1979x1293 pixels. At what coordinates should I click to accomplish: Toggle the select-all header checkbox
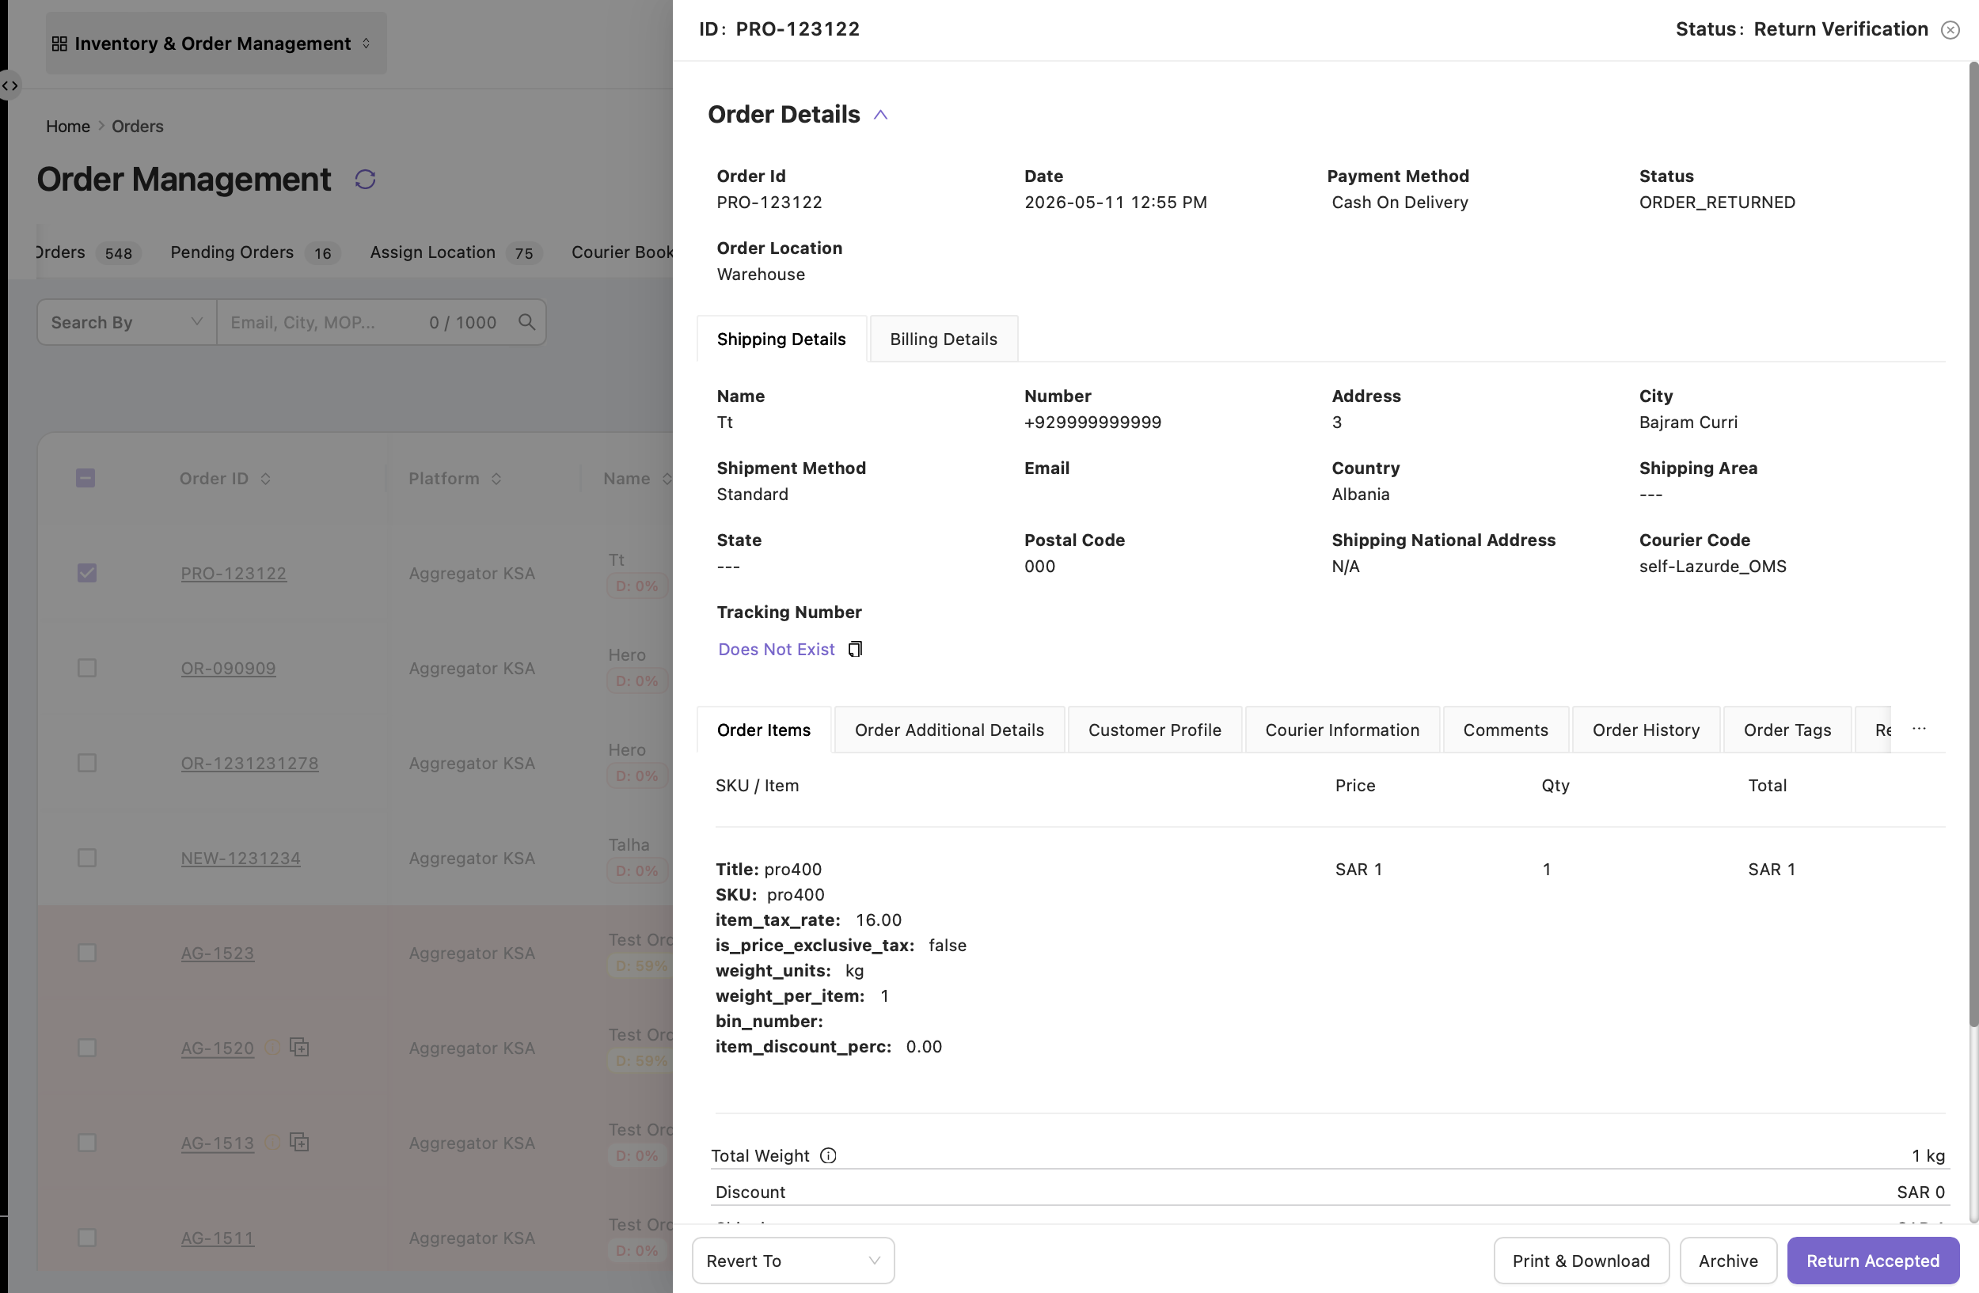click(x=85, y=478)
